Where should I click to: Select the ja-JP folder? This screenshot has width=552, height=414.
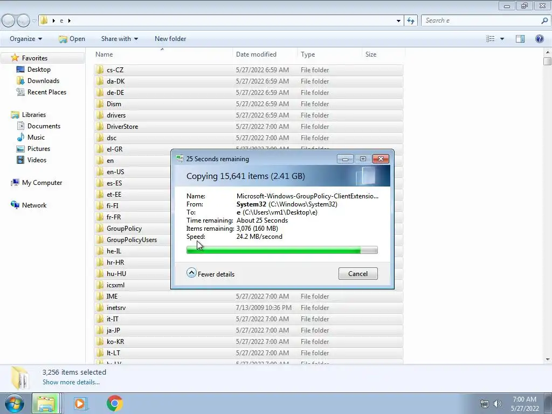tap(248, 330)
